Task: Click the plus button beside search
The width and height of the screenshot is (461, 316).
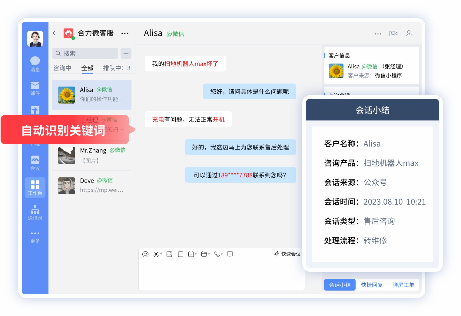Action: [x=126, y=53]
